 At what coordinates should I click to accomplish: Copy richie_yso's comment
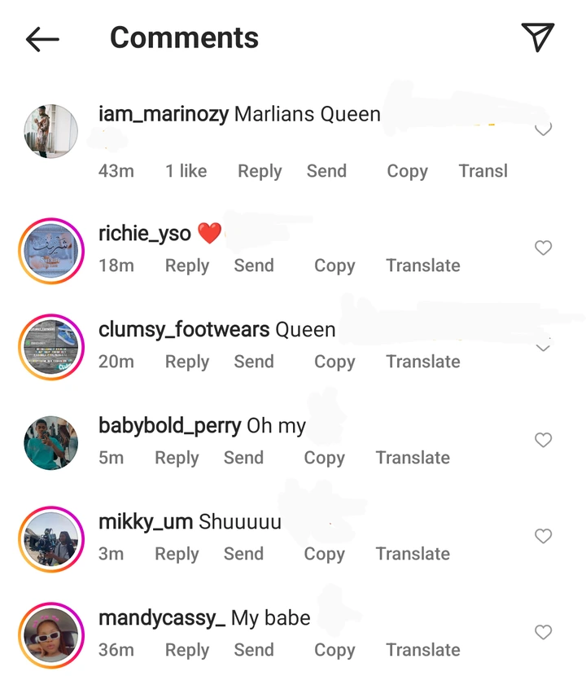[x=335, y=266]
